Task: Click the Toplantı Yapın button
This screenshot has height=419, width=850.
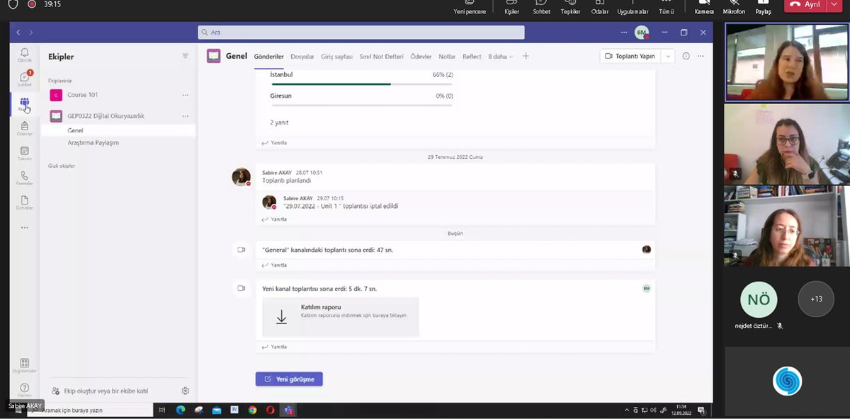Action: coord(630,57)
